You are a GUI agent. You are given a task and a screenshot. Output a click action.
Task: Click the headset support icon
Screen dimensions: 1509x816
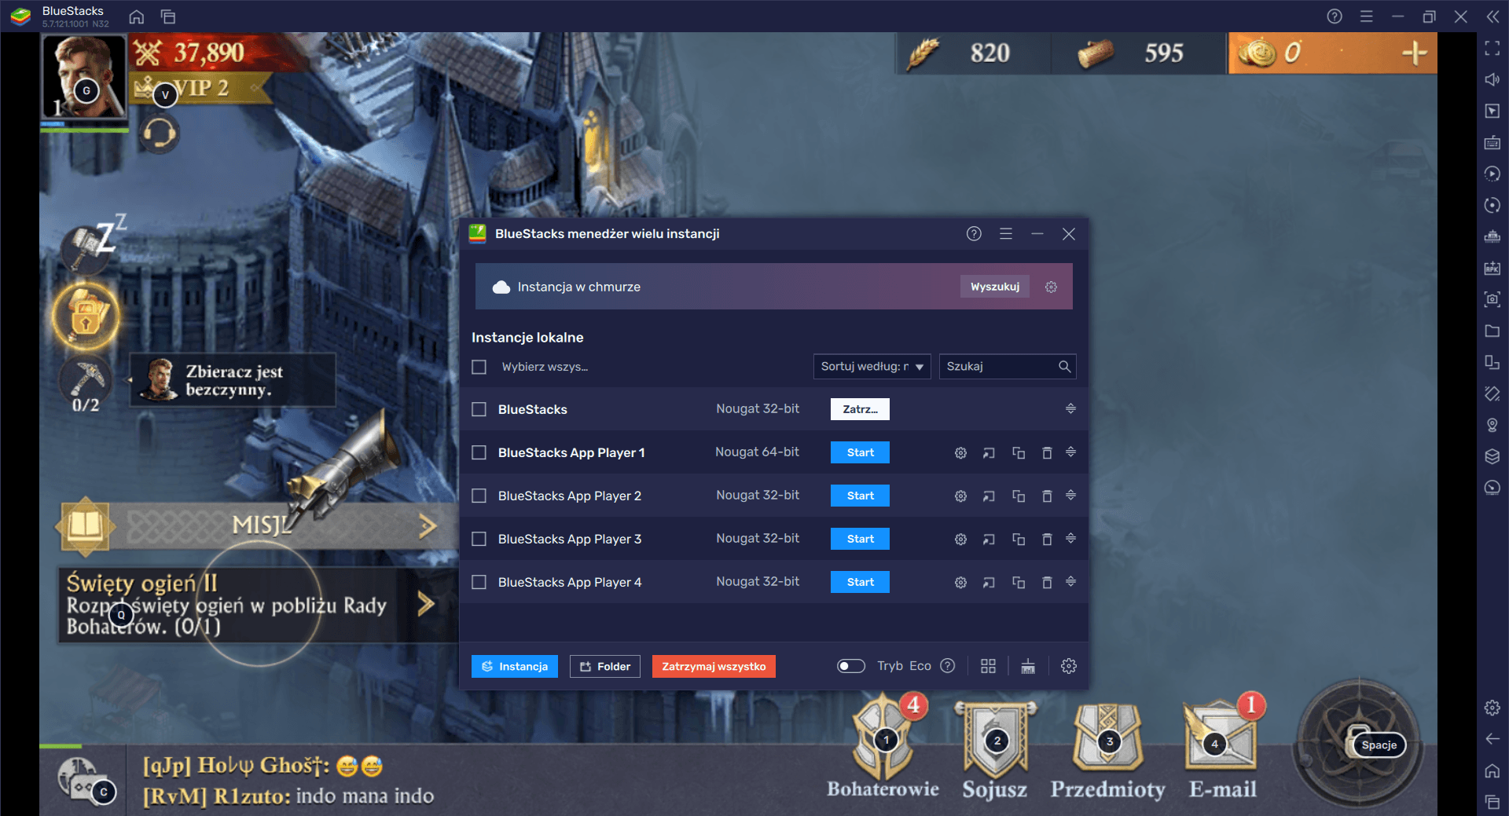160,134
